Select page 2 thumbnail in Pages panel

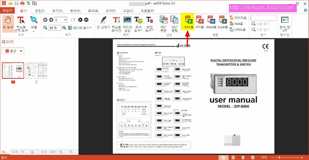pyautogui.click(x=36, y=71)
